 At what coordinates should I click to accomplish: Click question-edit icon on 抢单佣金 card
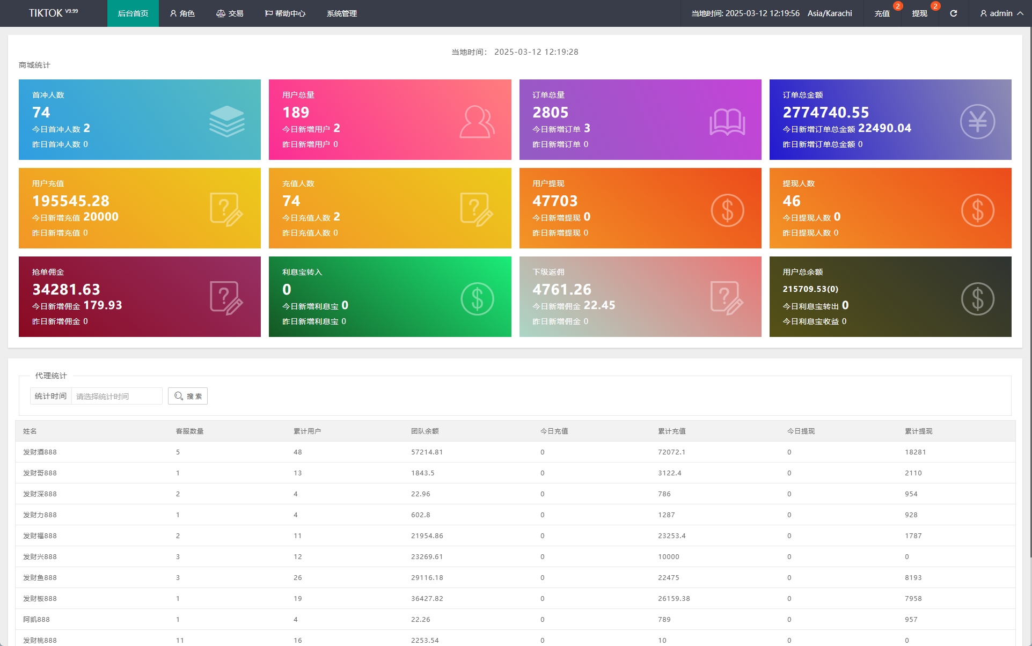(x=226, y=298)
